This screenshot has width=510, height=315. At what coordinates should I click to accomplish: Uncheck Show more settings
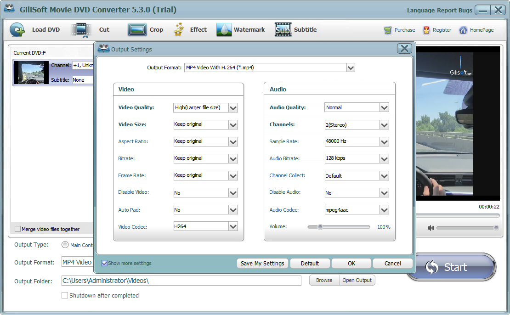pyautogui.click(x=104, y=263)
